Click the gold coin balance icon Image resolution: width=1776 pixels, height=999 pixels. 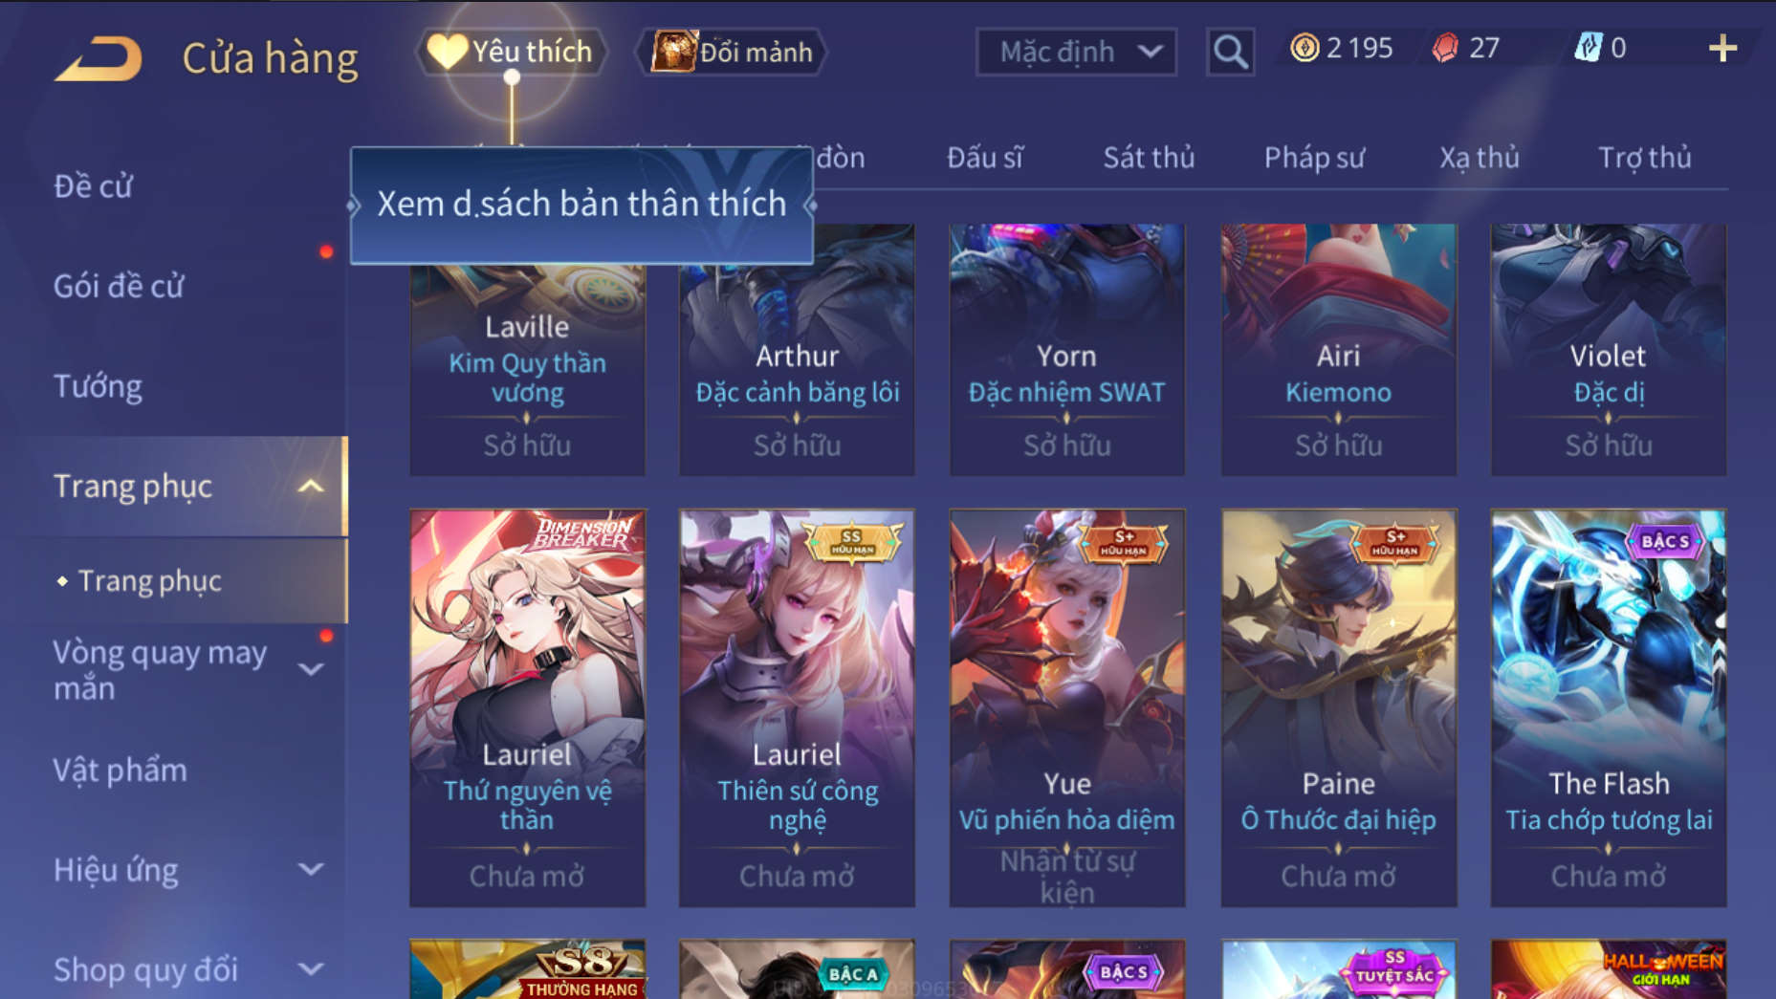(1305, 48)
